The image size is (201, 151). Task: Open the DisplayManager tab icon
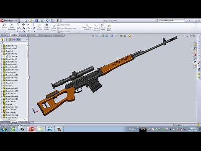(18, 39)
